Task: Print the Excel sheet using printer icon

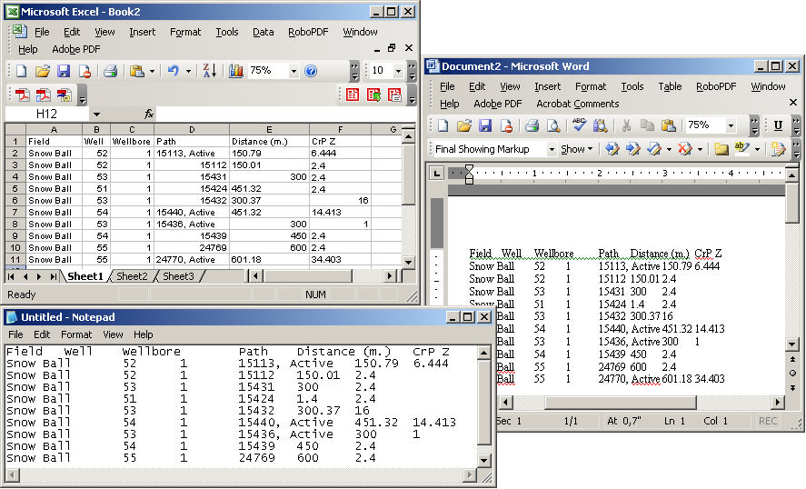Action: (110, 71)
